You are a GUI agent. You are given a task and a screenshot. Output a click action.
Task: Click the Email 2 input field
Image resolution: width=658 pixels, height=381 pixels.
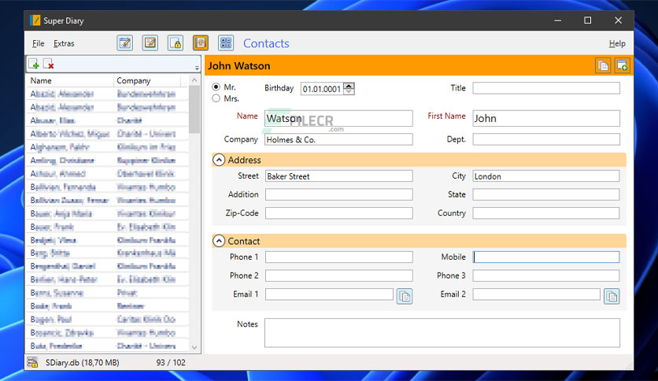click(536, 294)
